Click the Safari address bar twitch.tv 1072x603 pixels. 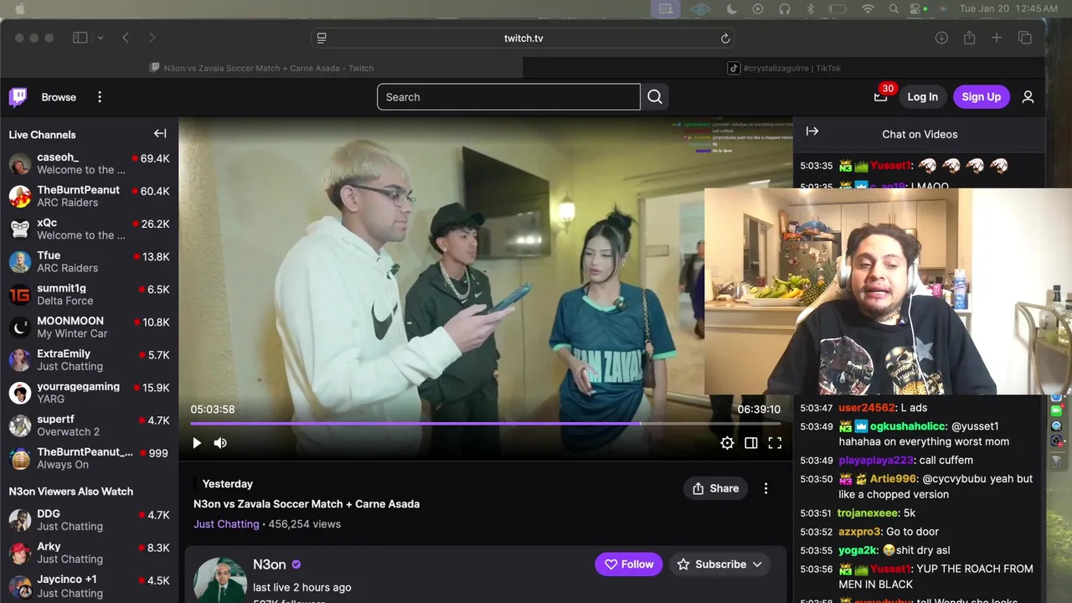(523, 38)
